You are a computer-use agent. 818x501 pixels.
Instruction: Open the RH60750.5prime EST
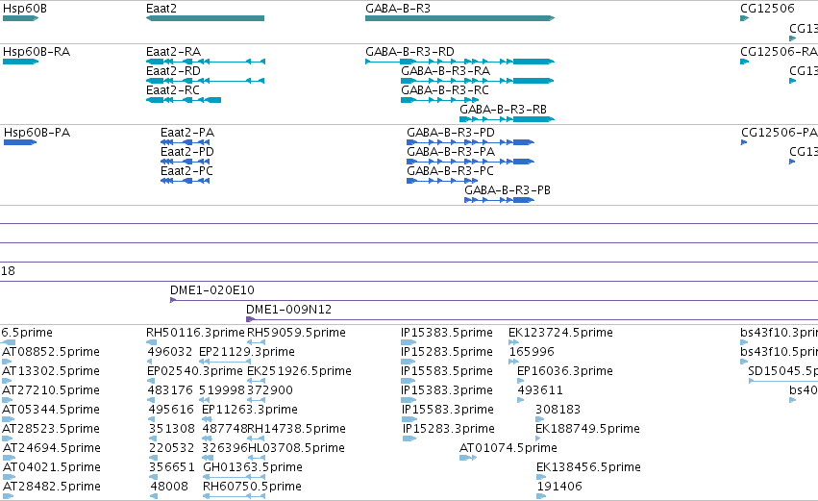point(252,487)
